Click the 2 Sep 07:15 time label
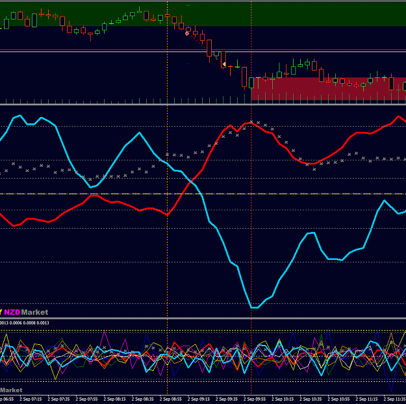 point(31,399)
